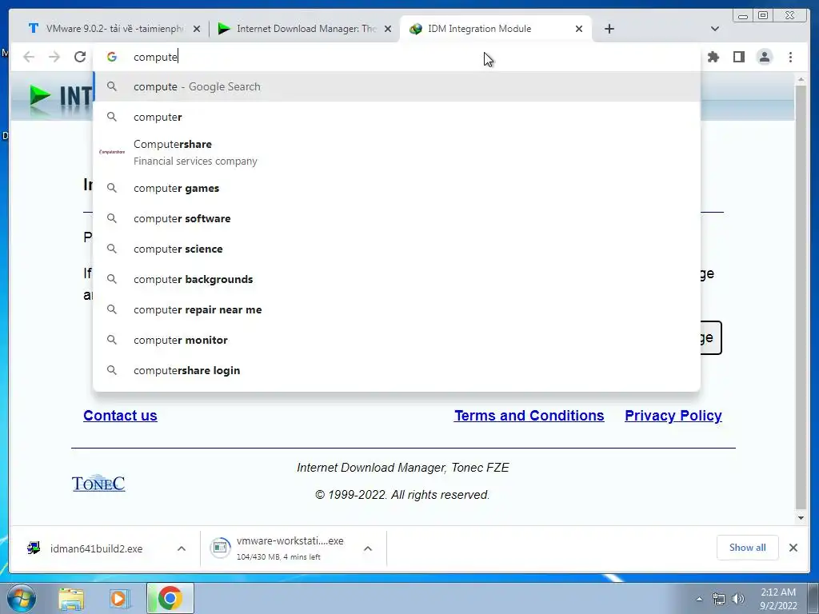Select Computershare financial services suggestion
819x614 pixels.
pyautogui.click(x=397, y=153)
